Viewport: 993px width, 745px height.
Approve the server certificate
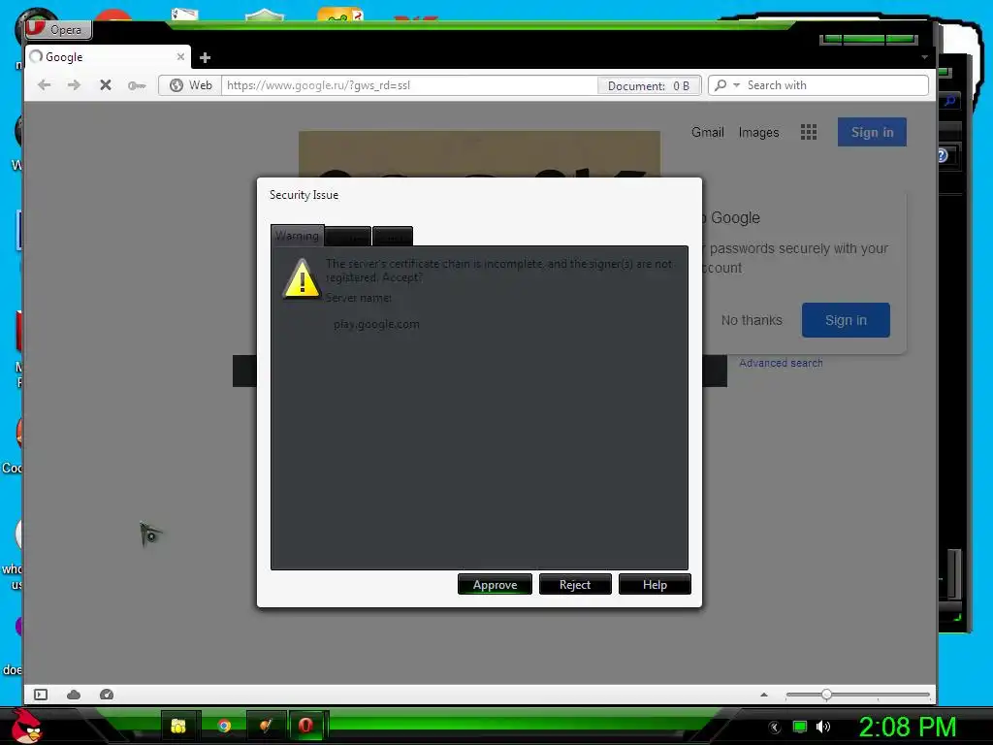[495, 585]
